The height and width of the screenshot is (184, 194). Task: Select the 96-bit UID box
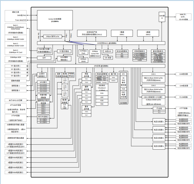pos(108,51)
